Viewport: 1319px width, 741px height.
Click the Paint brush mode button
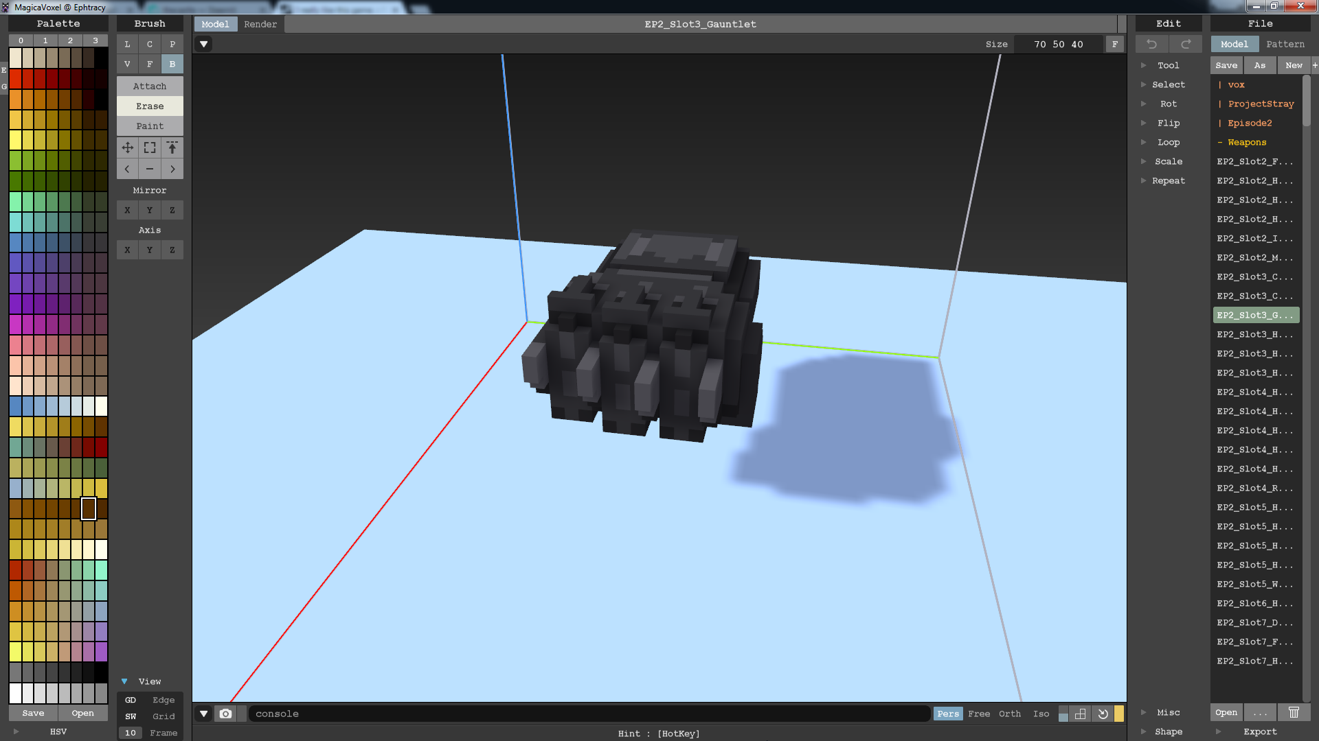[150, 126]
